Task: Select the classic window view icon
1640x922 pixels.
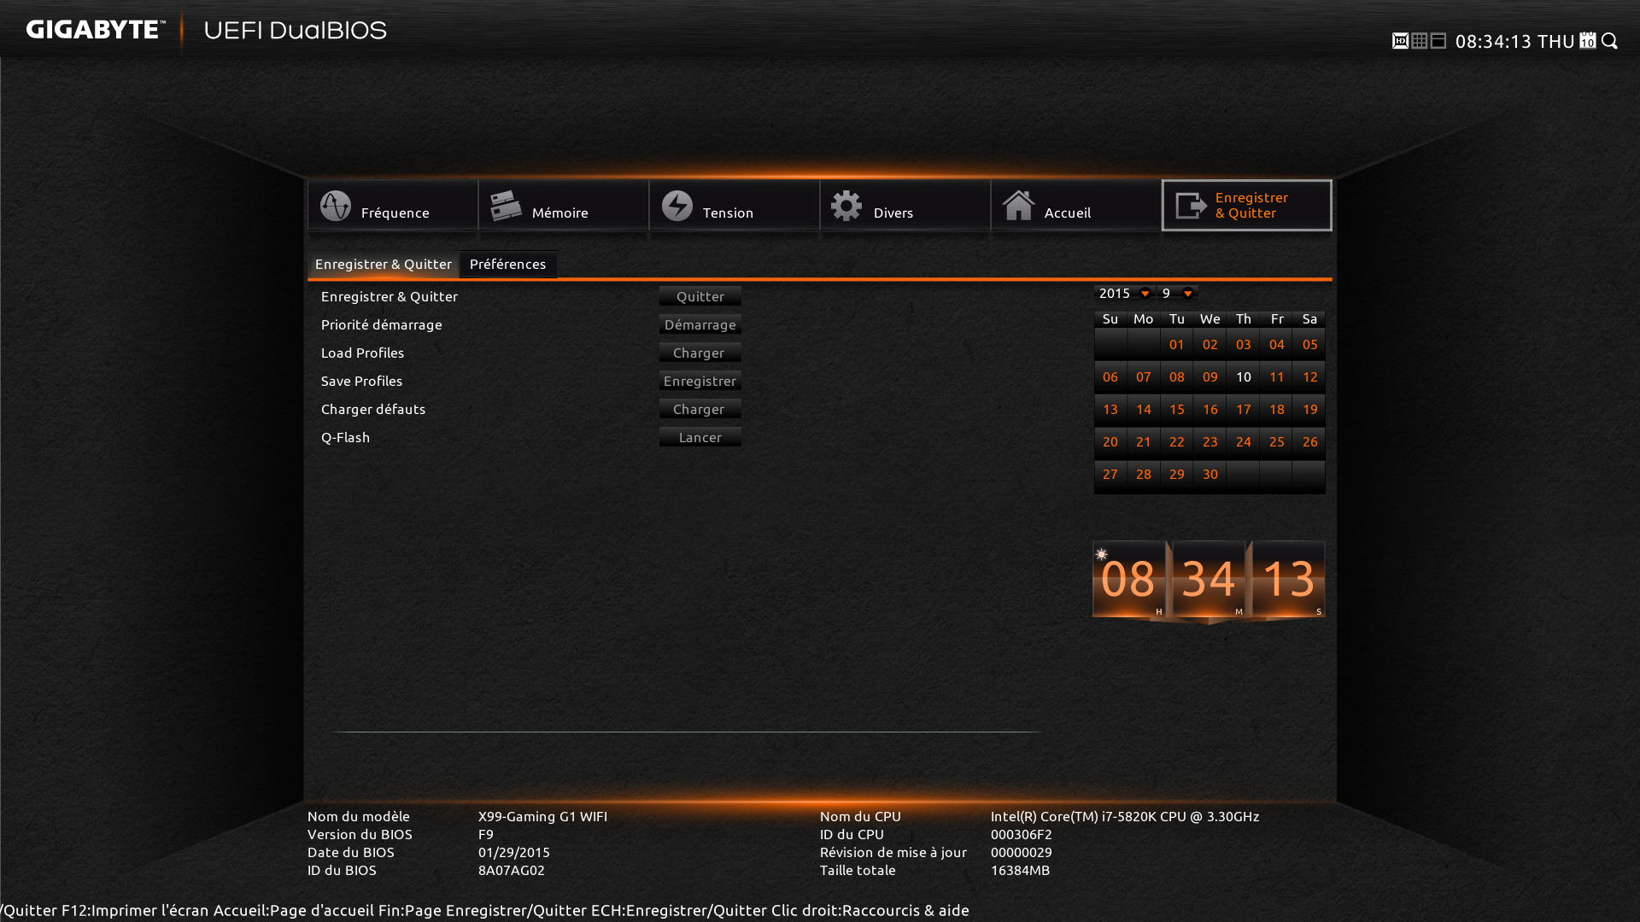Action: pyautogui.click(x=1438, y=41)
